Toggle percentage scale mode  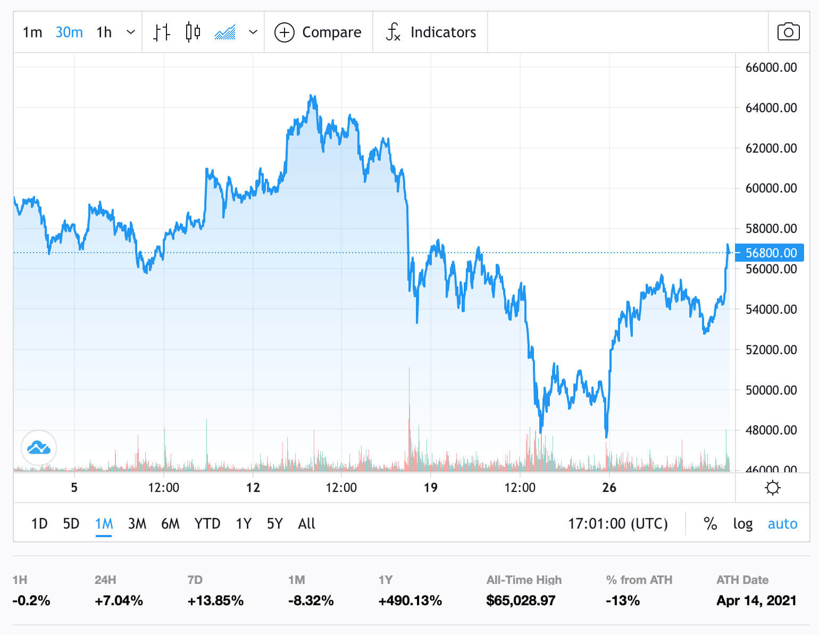(x=710, y=524)
